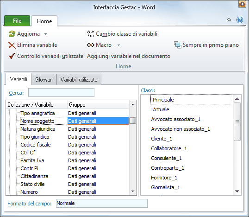249x217 pixels.
Task: Close the Interfaccia Gestac window
Action: pyautogui.click(x=243, y=4)
